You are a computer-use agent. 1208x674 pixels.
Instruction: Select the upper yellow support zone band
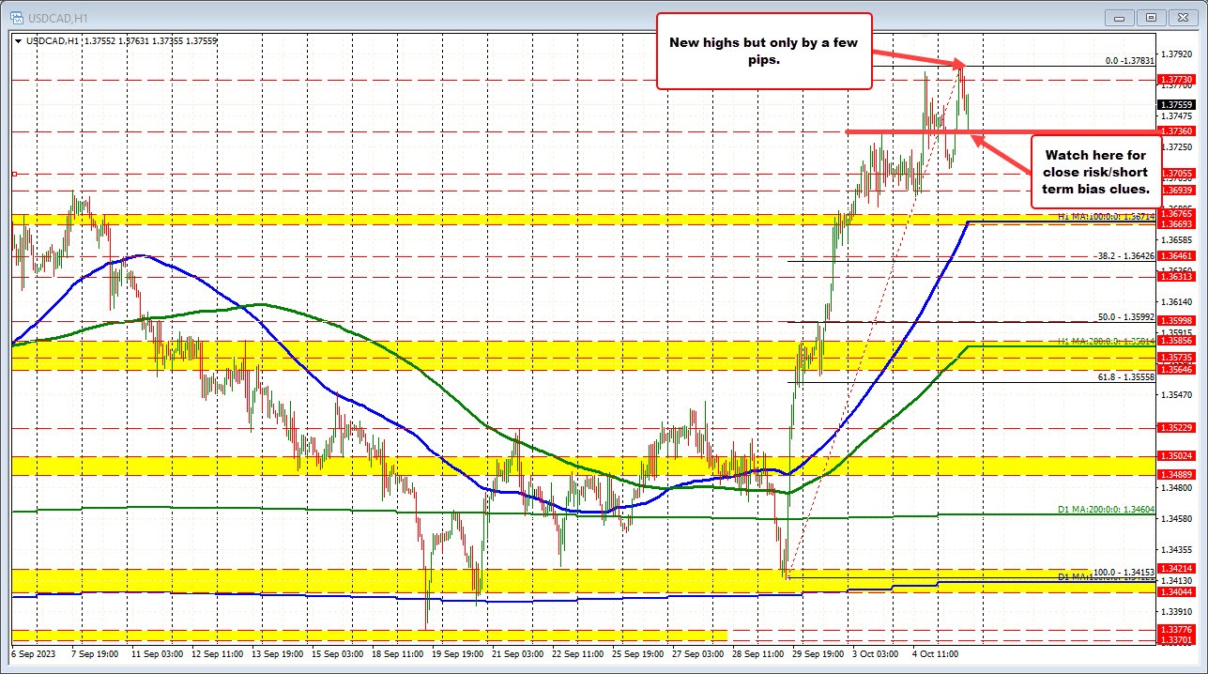coord(469,222)
